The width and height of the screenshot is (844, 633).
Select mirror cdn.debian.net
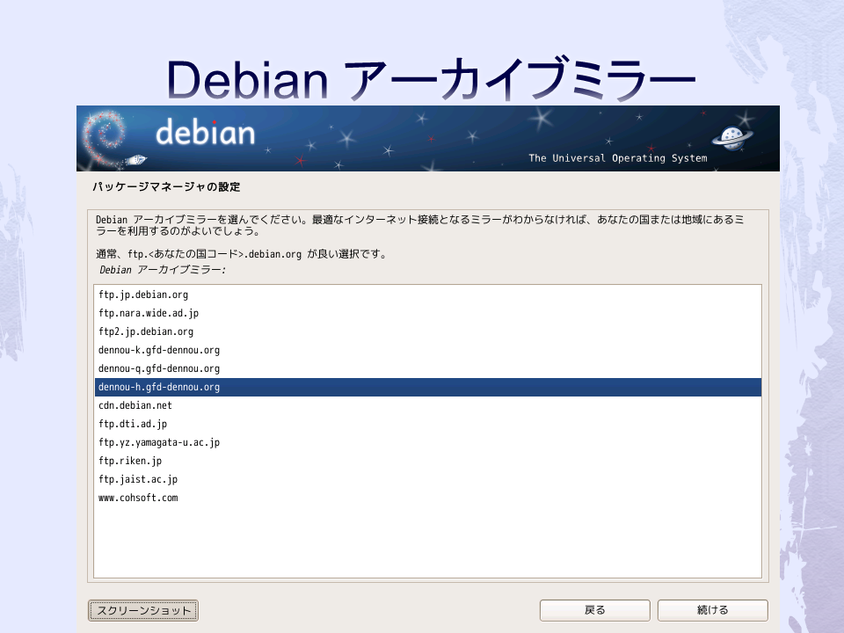click(428, 405)
